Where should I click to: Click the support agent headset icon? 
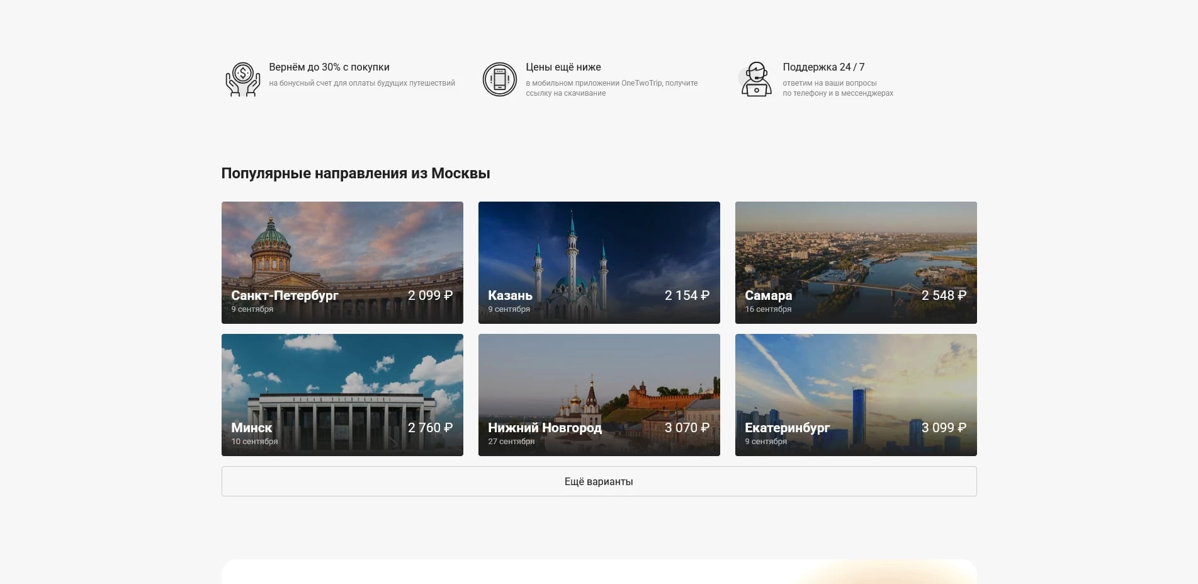[756, 79]
